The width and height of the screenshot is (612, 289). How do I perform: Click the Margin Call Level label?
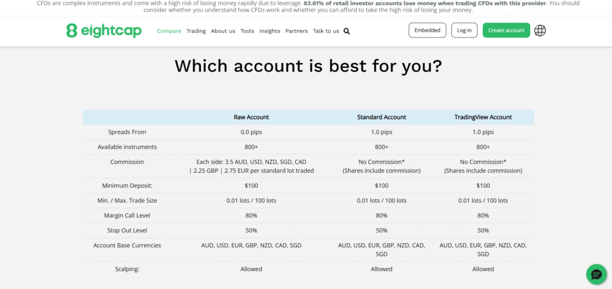coord(127,216)
